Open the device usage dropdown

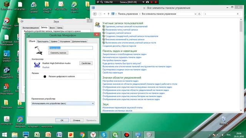(x=63, y=103)
